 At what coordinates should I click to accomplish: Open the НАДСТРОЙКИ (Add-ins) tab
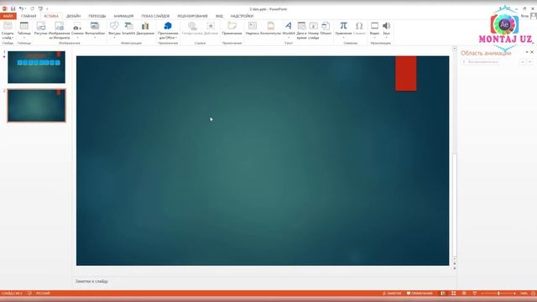coord(242,16)
